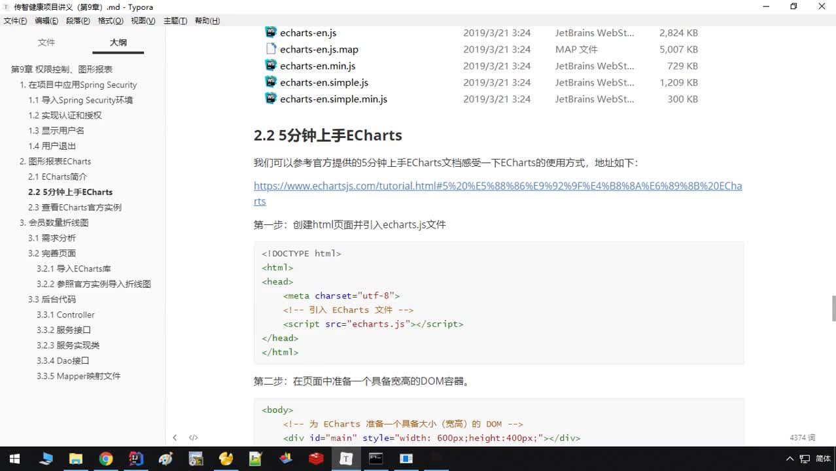The width and height of the screenshot is (836, 471).
Task: Jump to 1. 在项目中应用Spring Security
Action: (78, 84)
